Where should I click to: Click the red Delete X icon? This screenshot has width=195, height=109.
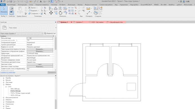[76, 13]
